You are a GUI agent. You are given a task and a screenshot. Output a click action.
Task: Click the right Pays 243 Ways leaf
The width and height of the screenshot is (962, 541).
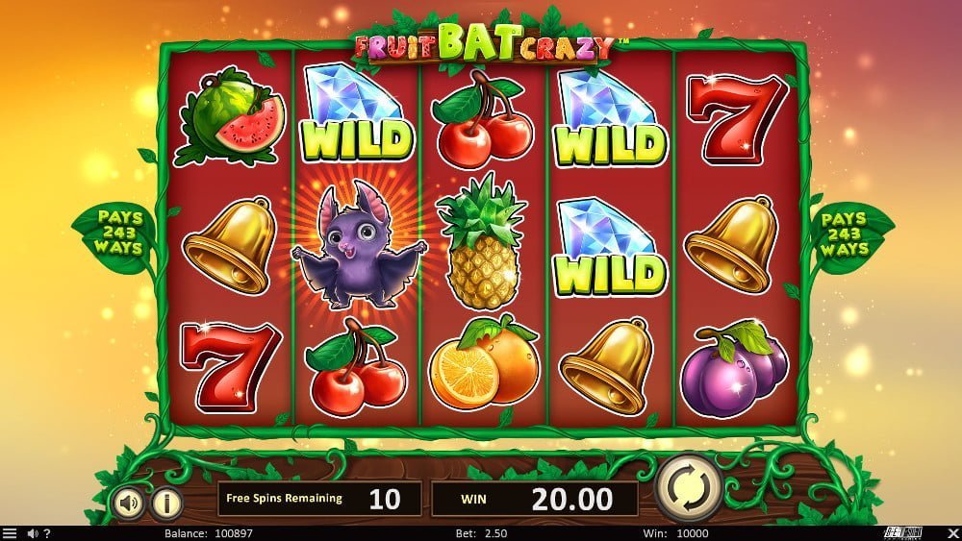pos(847,234)
